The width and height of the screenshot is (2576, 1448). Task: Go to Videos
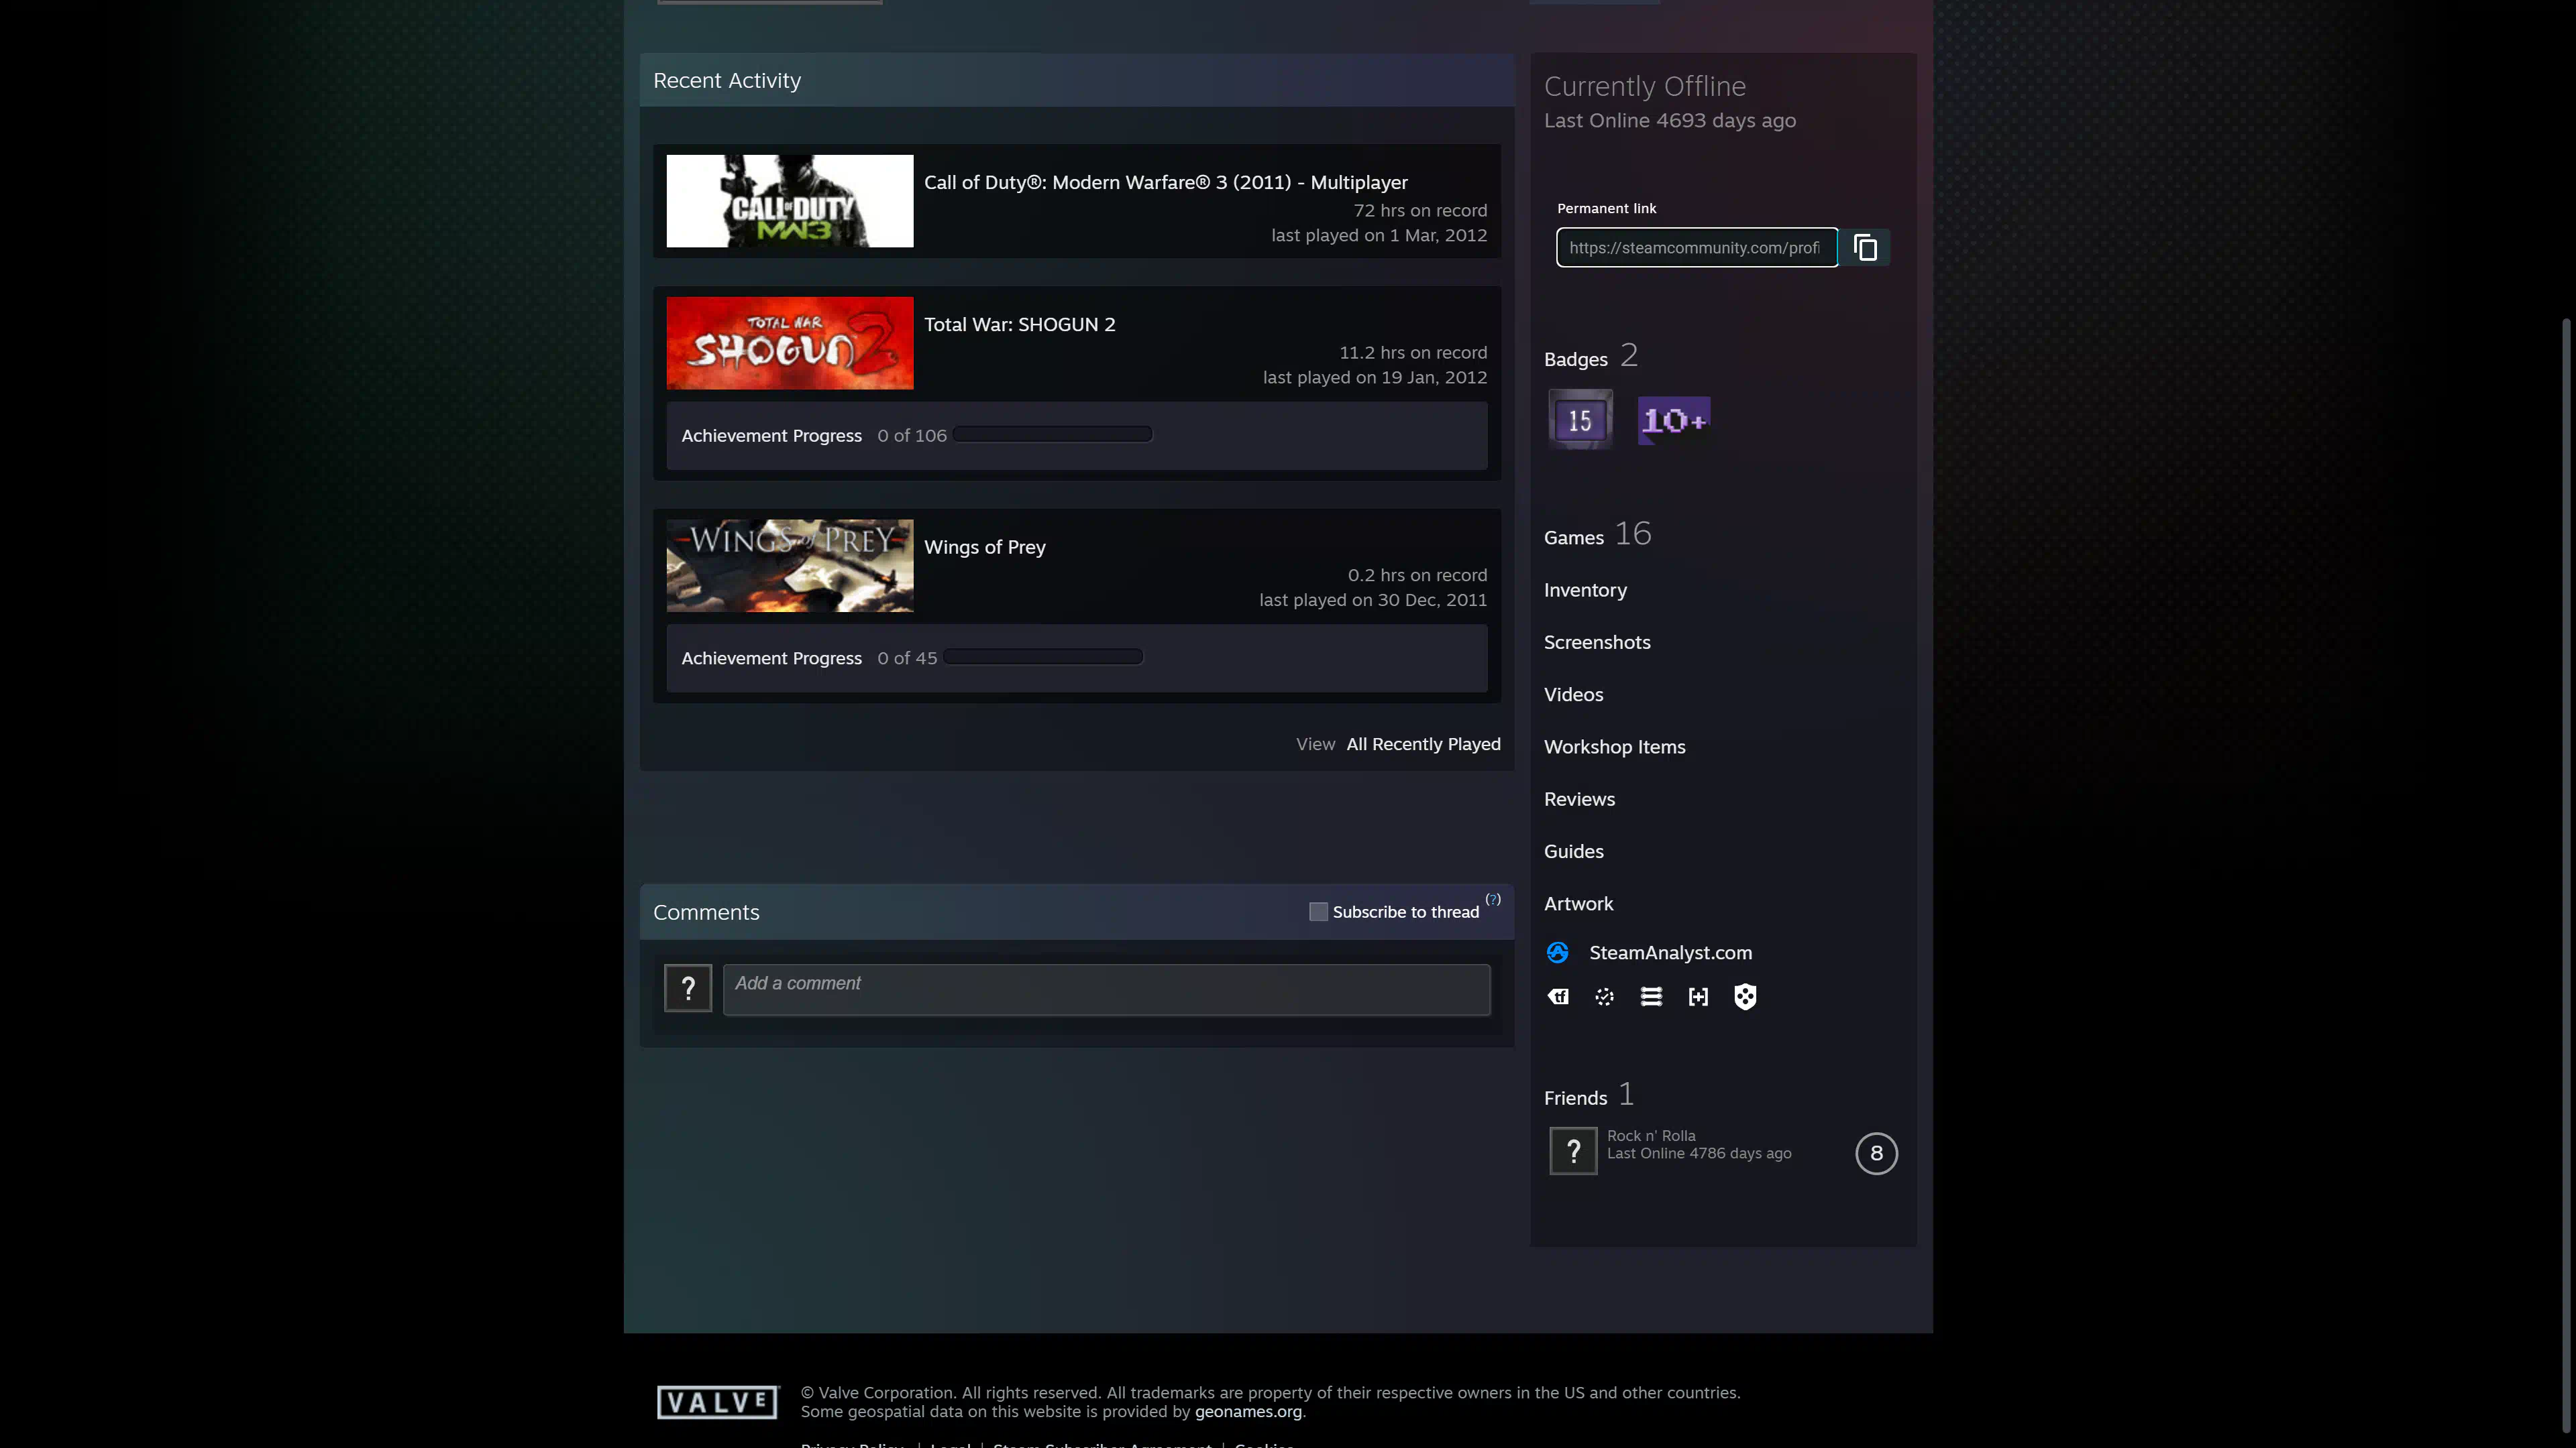pos(1573,695)
